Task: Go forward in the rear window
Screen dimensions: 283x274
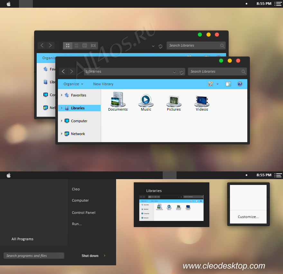Action: [x=50, y=45]
